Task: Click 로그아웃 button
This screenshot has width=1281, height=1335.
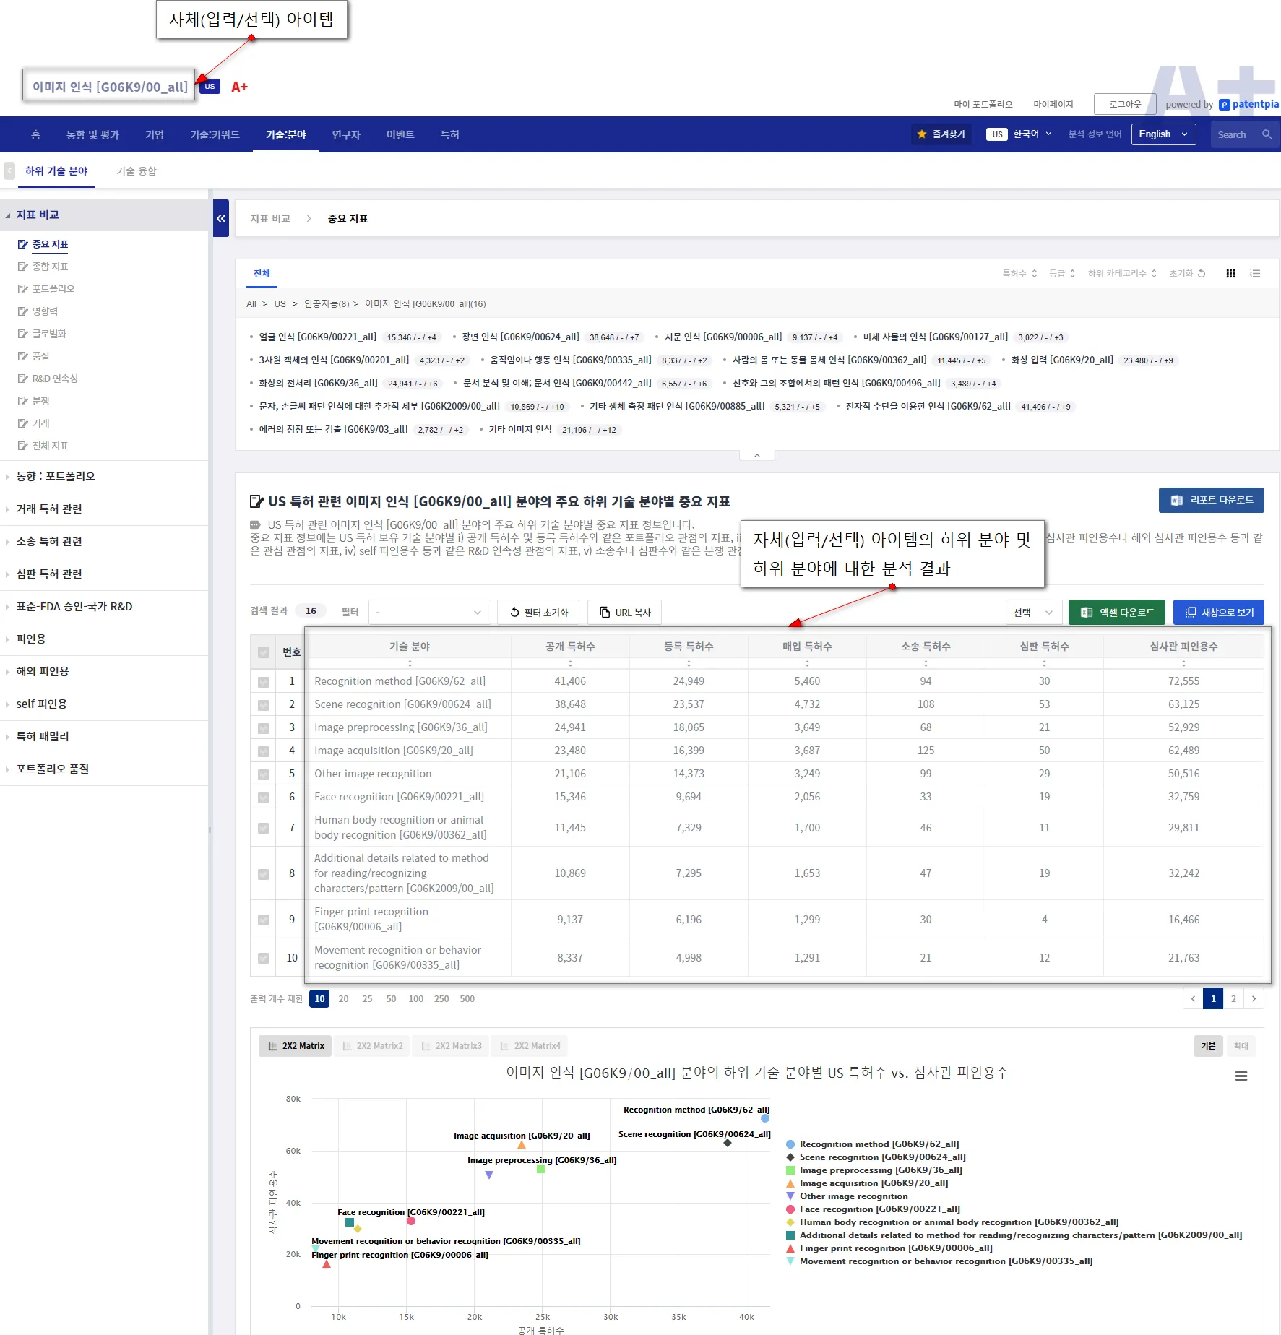Action: (x=1125, y=104)
